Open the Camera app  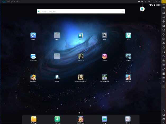pos(105,35)
